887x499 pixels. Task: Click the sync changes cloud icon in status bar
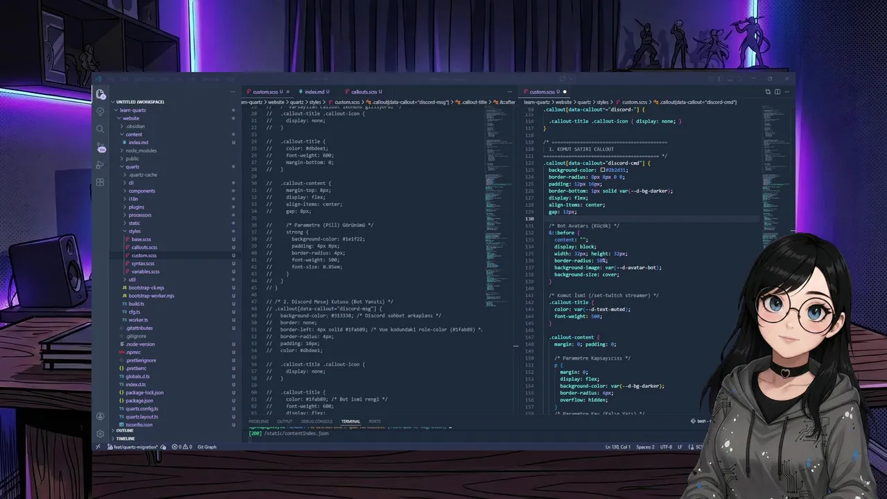164,447
